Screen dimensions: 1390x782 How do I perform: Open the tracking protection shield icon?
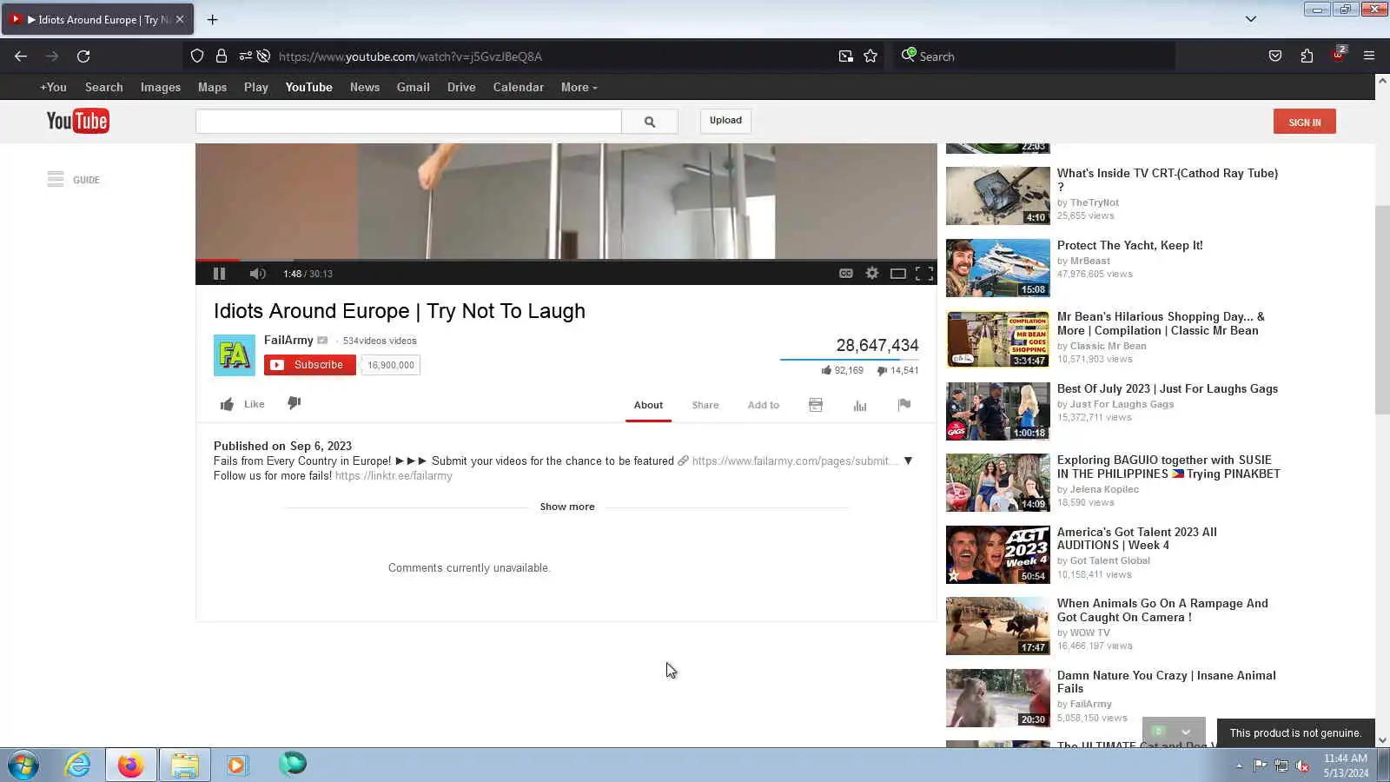(197, 56)
